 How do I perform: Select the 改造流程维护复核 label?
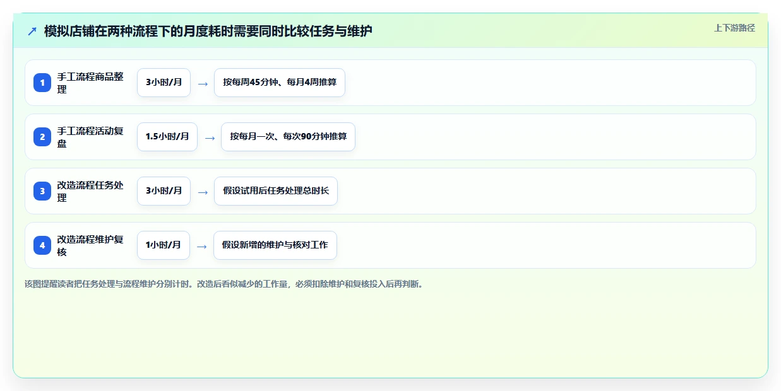pos(90,245)
